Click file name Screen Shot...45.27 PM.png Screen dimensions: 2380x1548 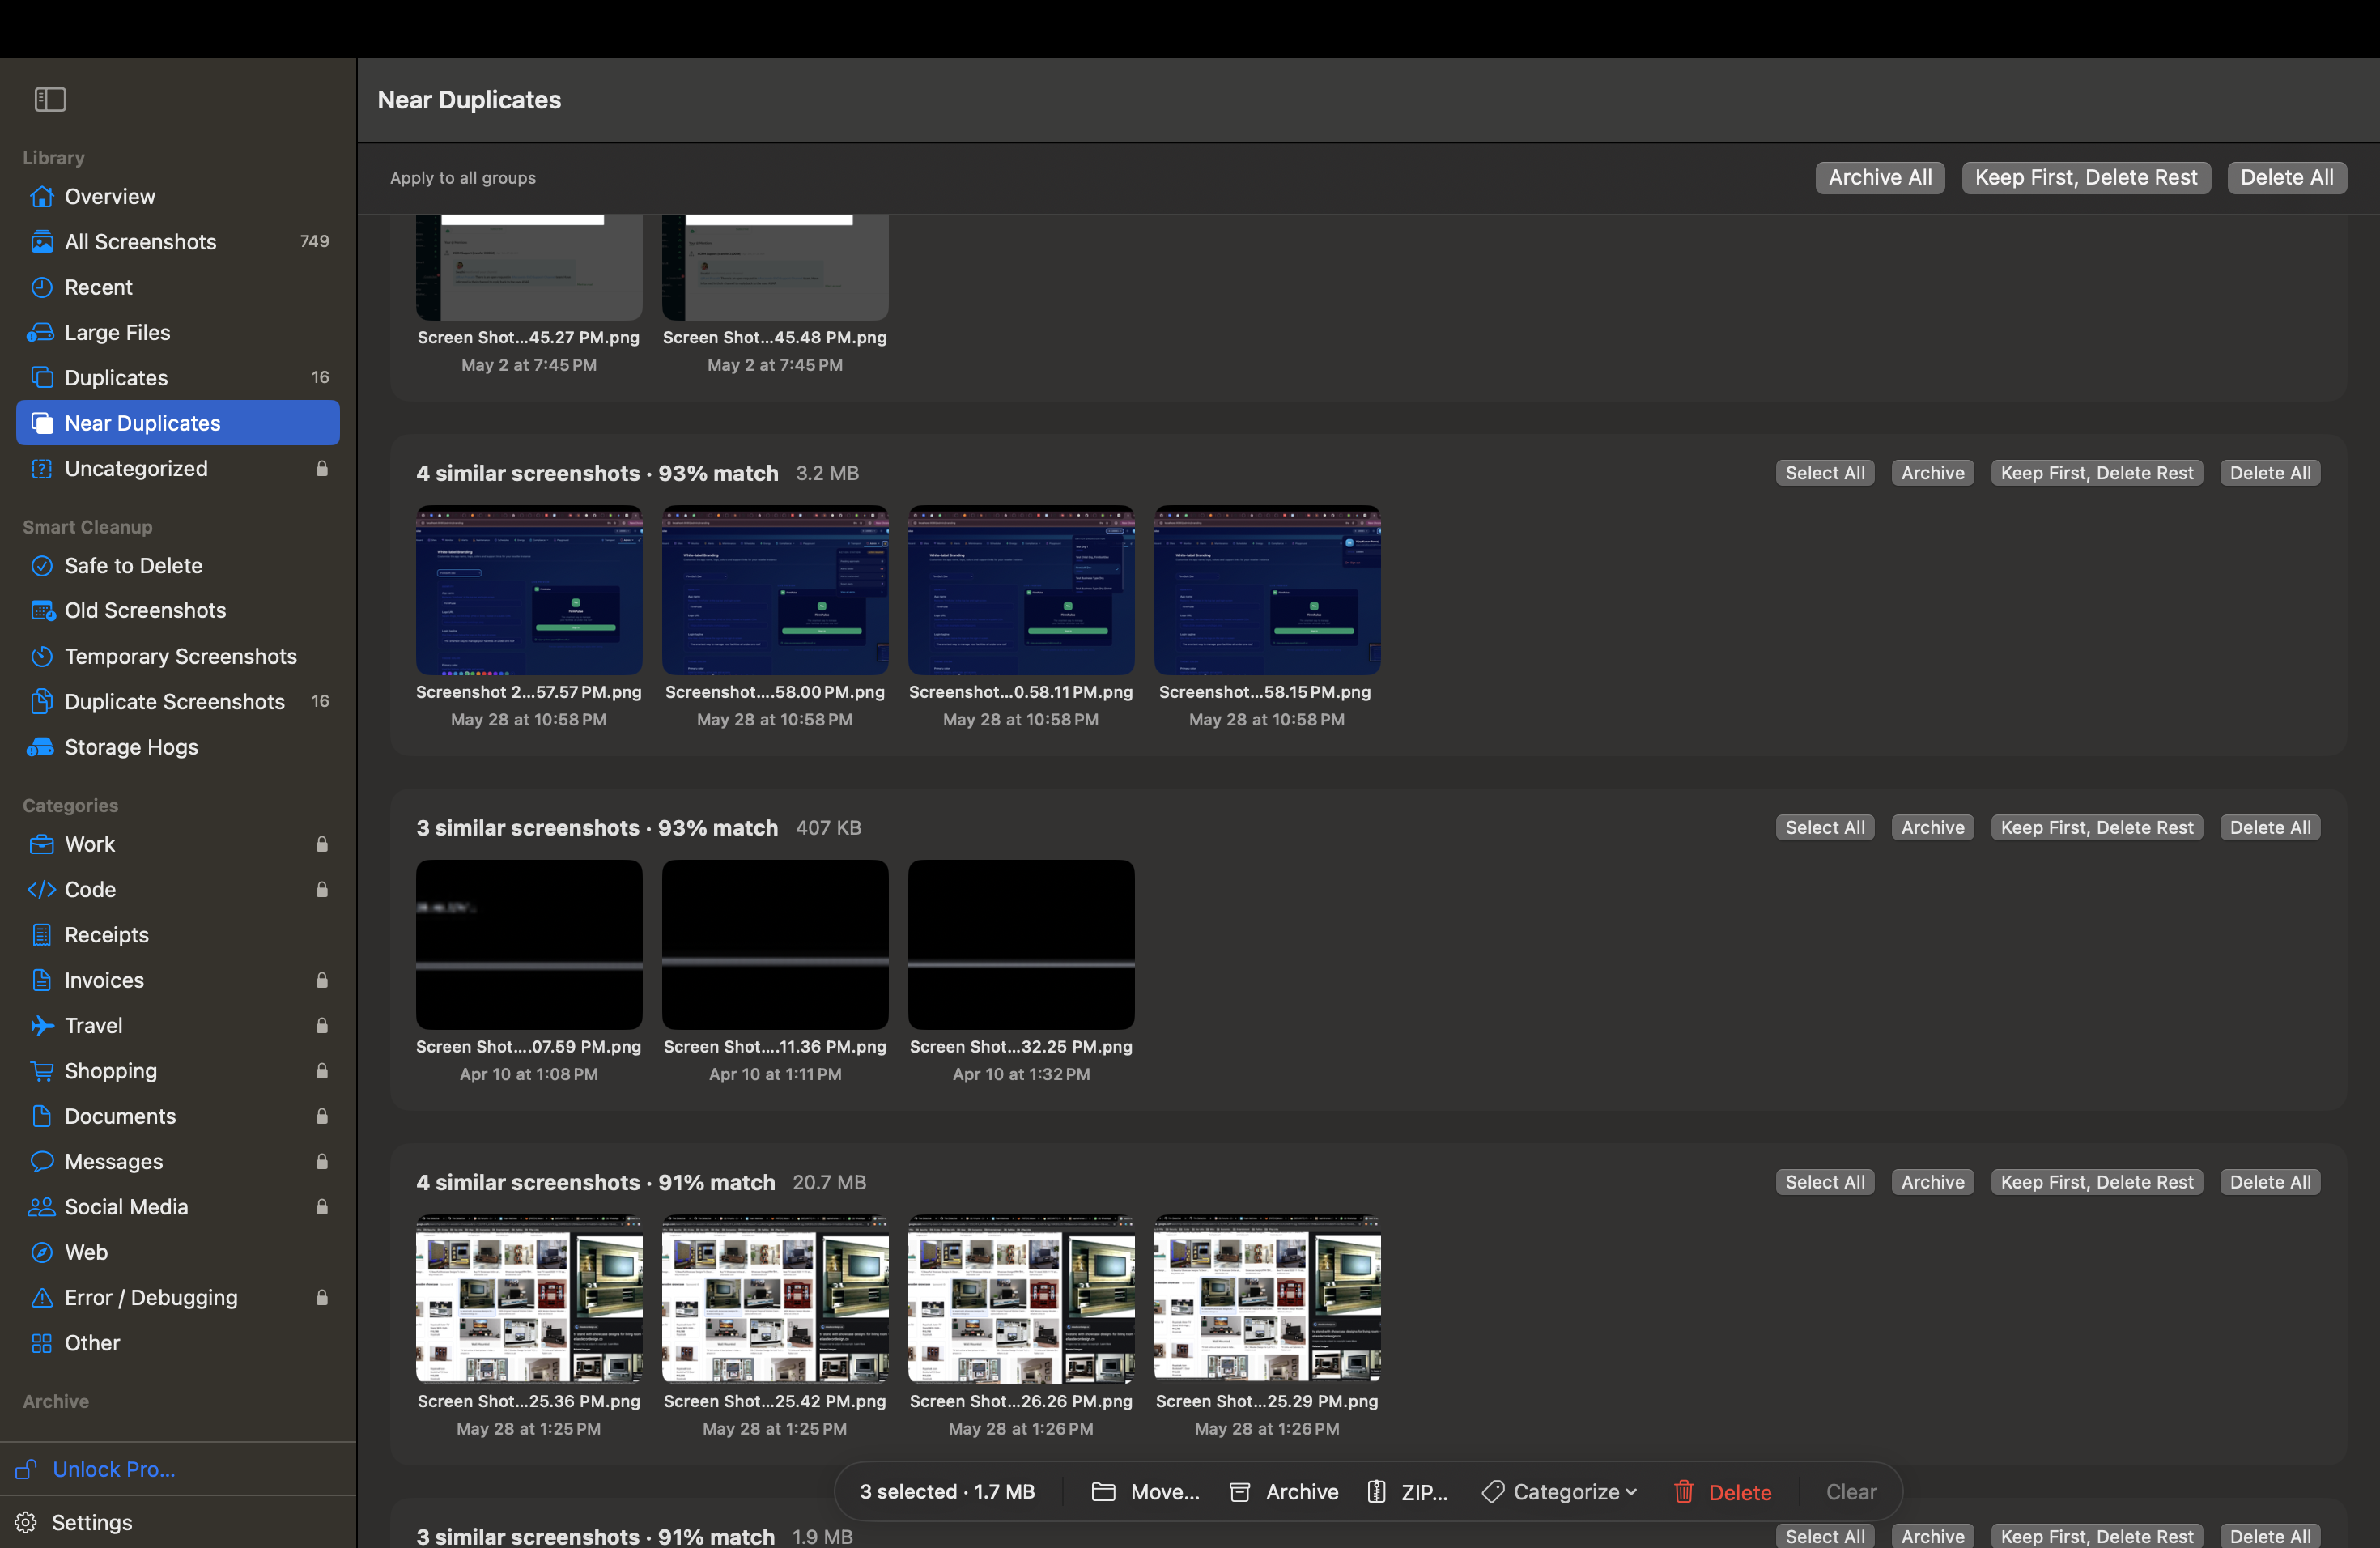click(529, 337)
